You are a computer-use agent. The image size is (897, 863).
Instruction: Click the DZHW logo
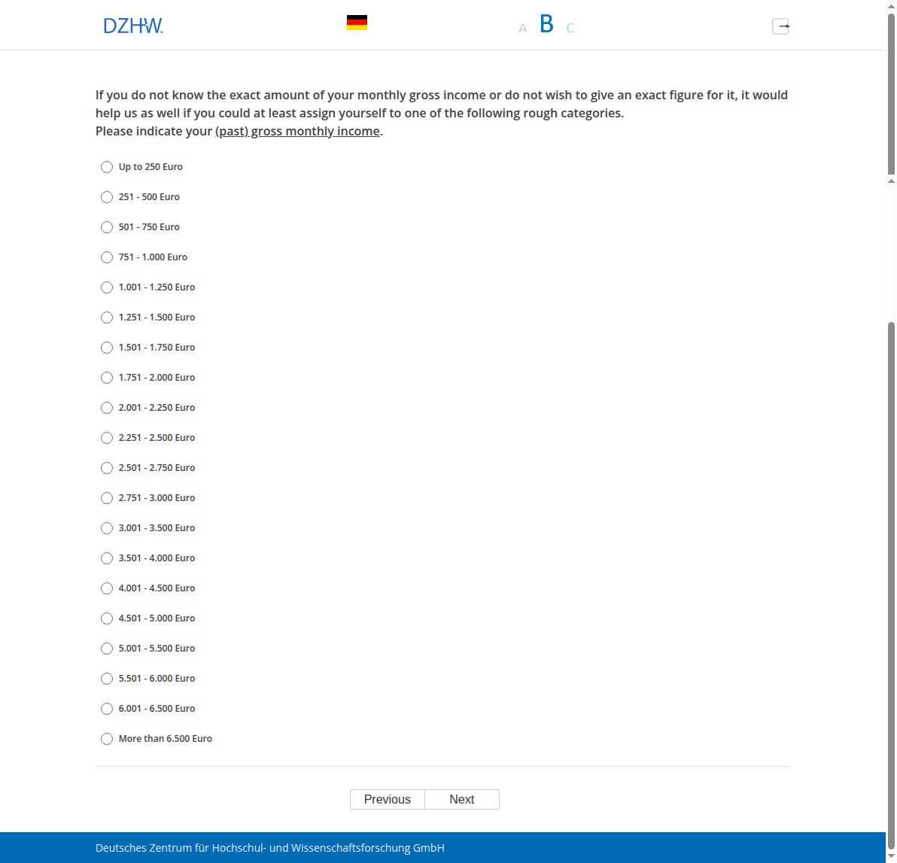[132, 26]
